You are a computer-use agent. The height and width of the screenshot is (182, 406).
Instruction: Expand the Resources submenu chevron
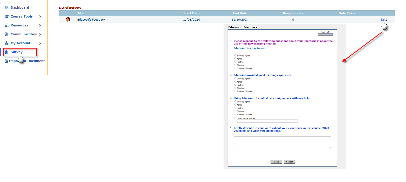click(40, 25)
